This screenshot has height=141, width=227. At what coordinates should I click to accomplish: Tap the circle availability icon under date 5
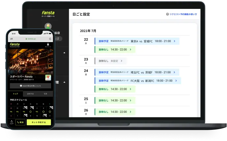(50, 112)
